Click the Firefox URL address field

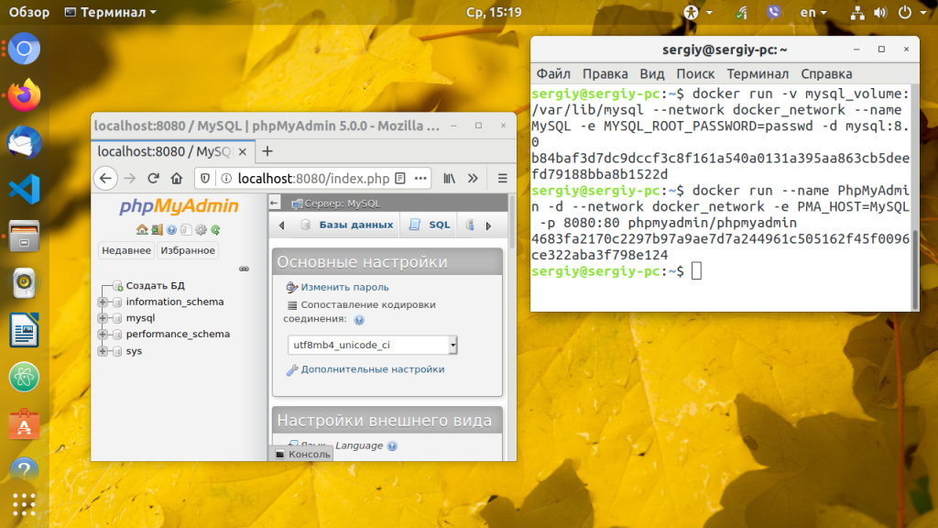tap(313, 179)
